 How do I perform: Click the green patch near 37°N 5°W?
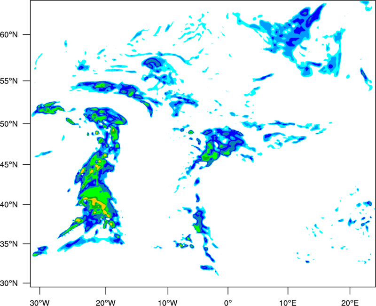[197, 228]
